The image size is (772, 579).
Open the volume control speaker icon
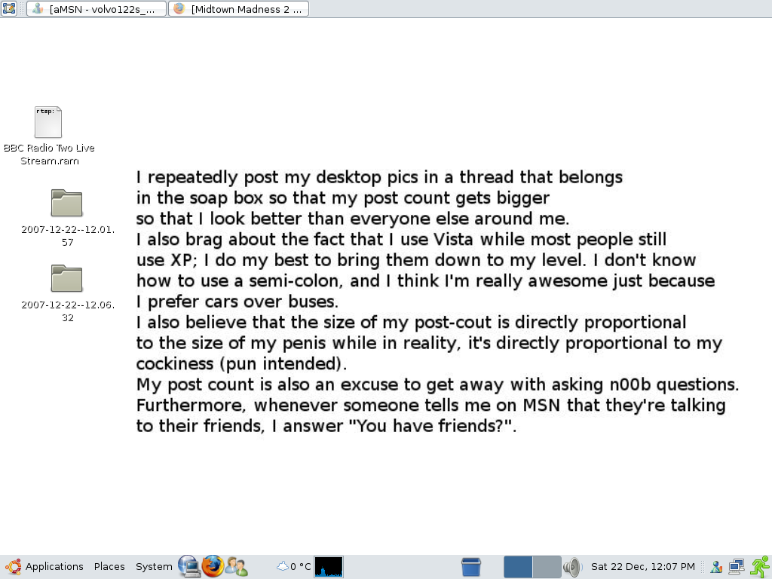pos(572,567)
